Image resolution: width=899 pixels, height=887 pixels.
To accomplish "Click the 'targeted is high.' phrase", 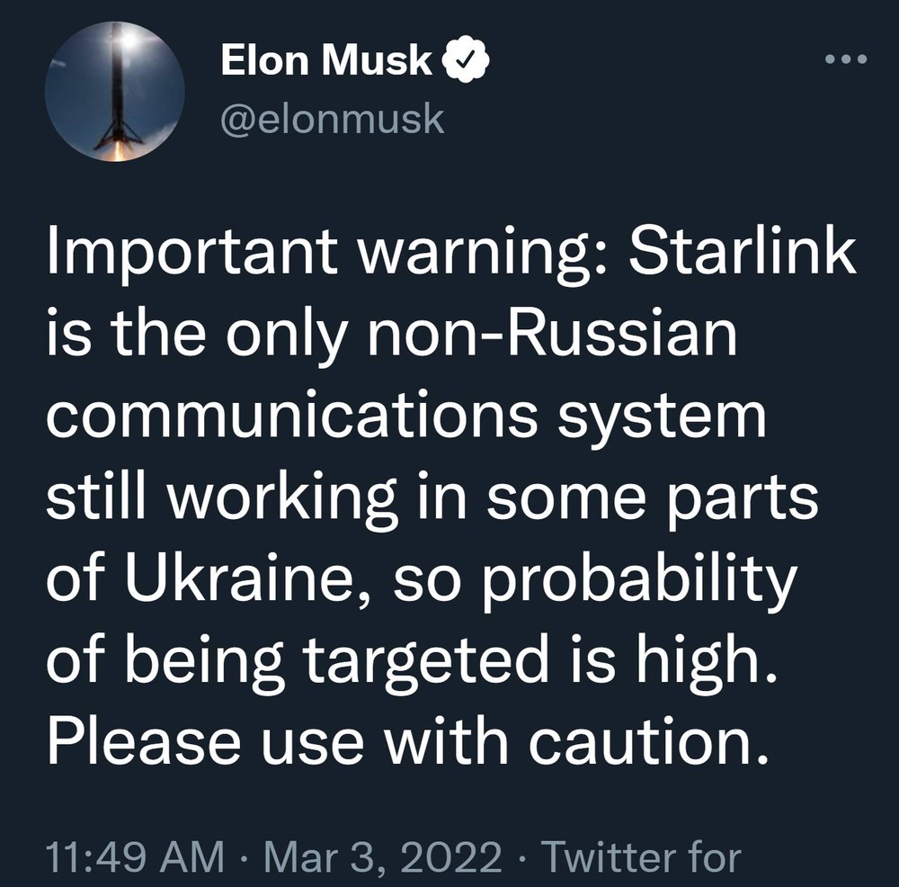I will [x=539, y=661].
